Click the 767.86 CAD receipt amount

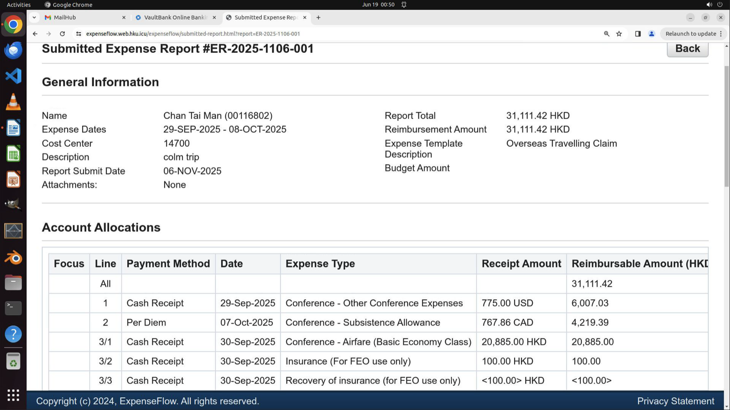pos(507,322)
